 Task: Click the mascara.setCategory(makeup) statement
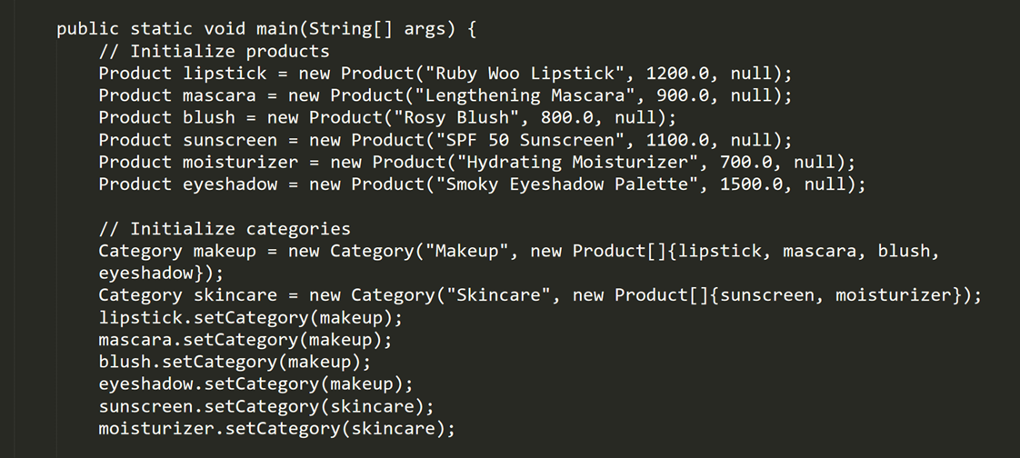[245, 340]
